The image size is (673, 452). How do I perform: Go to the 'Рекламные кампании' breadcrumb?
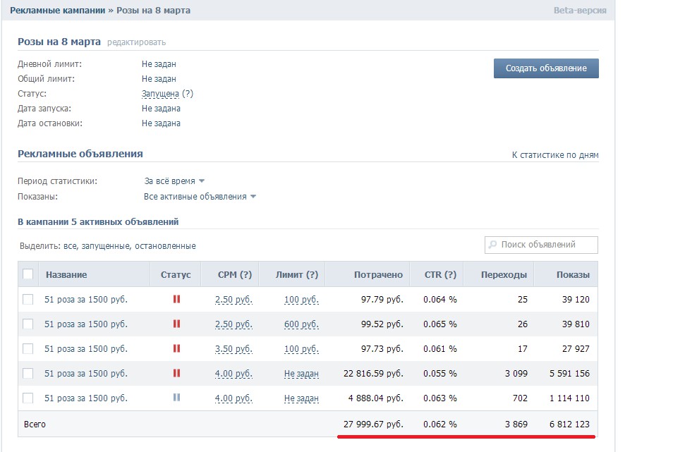point(58,11)
